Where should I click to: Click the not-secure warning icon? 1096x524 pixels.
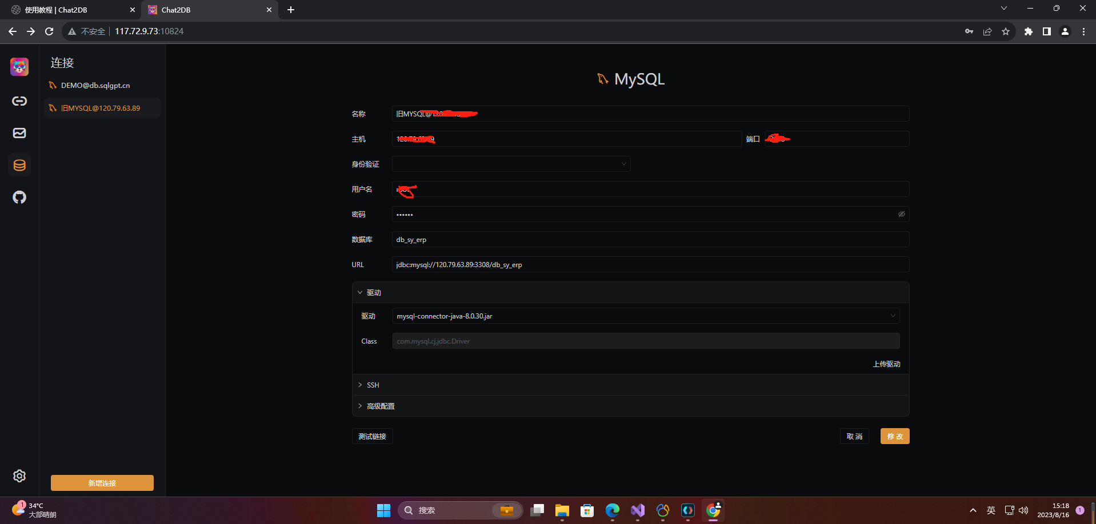72,31
